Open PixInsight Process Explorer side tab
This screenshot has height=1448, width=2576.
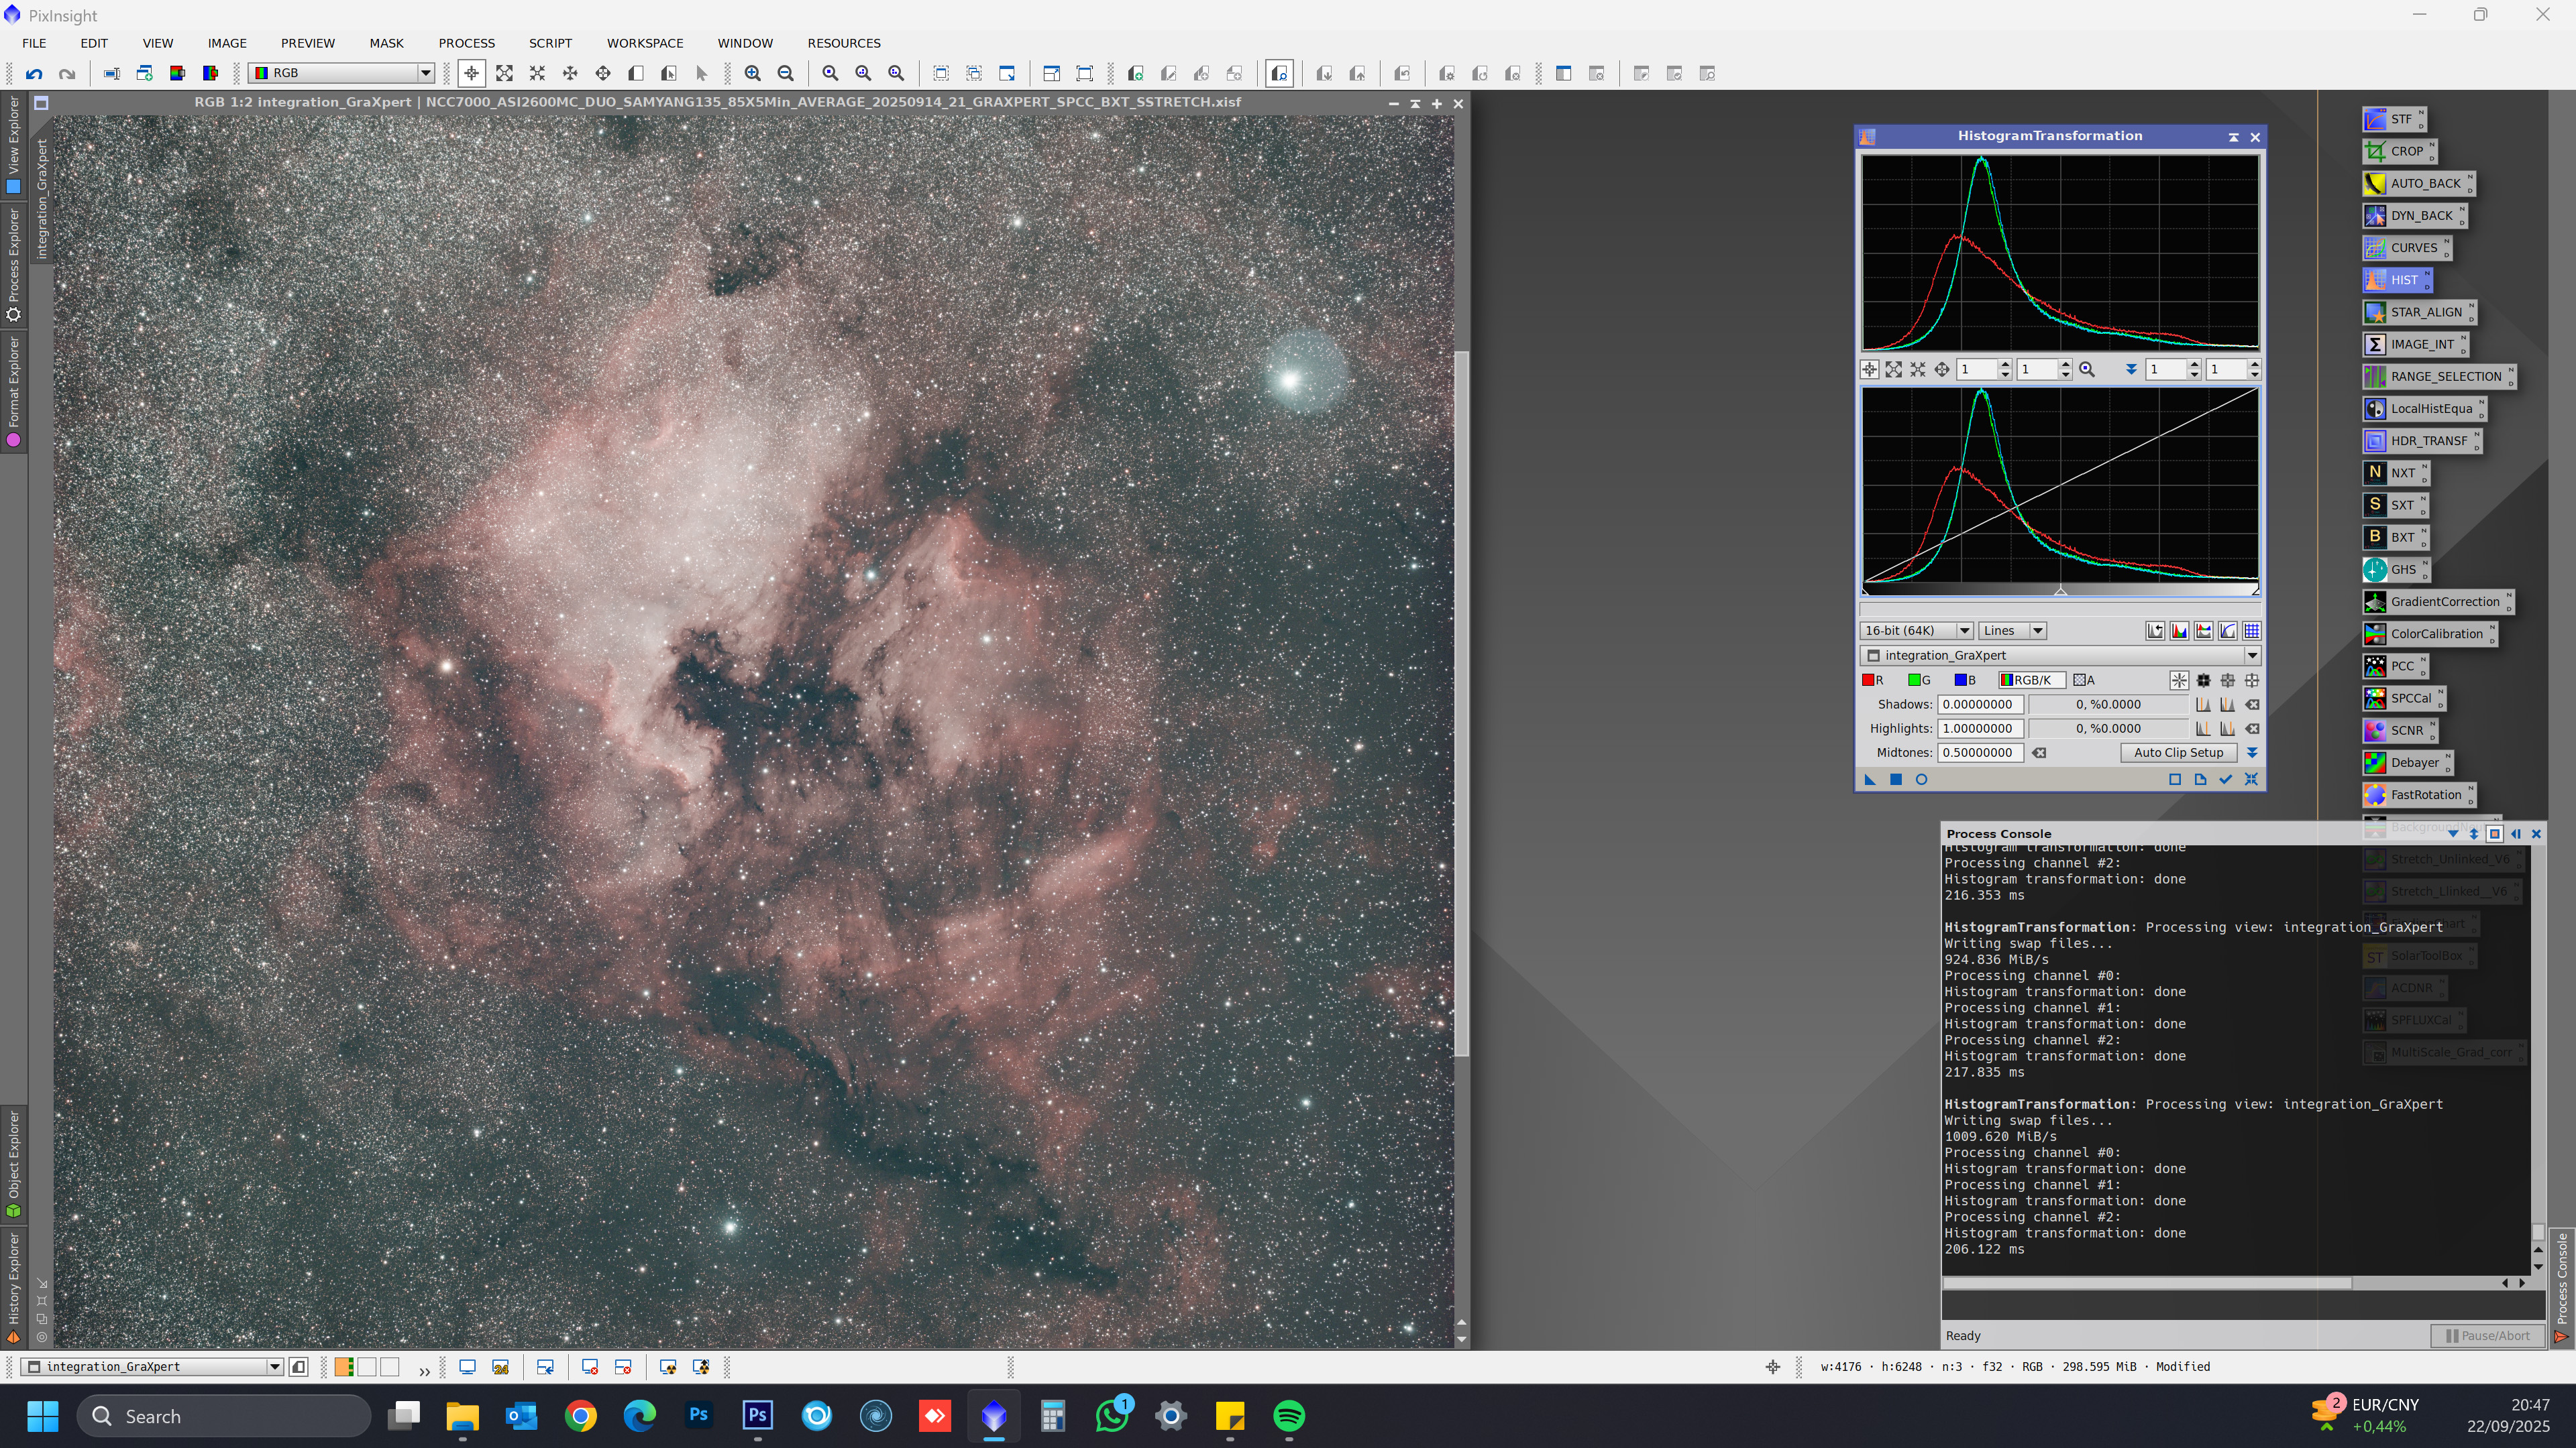[13, 265]
